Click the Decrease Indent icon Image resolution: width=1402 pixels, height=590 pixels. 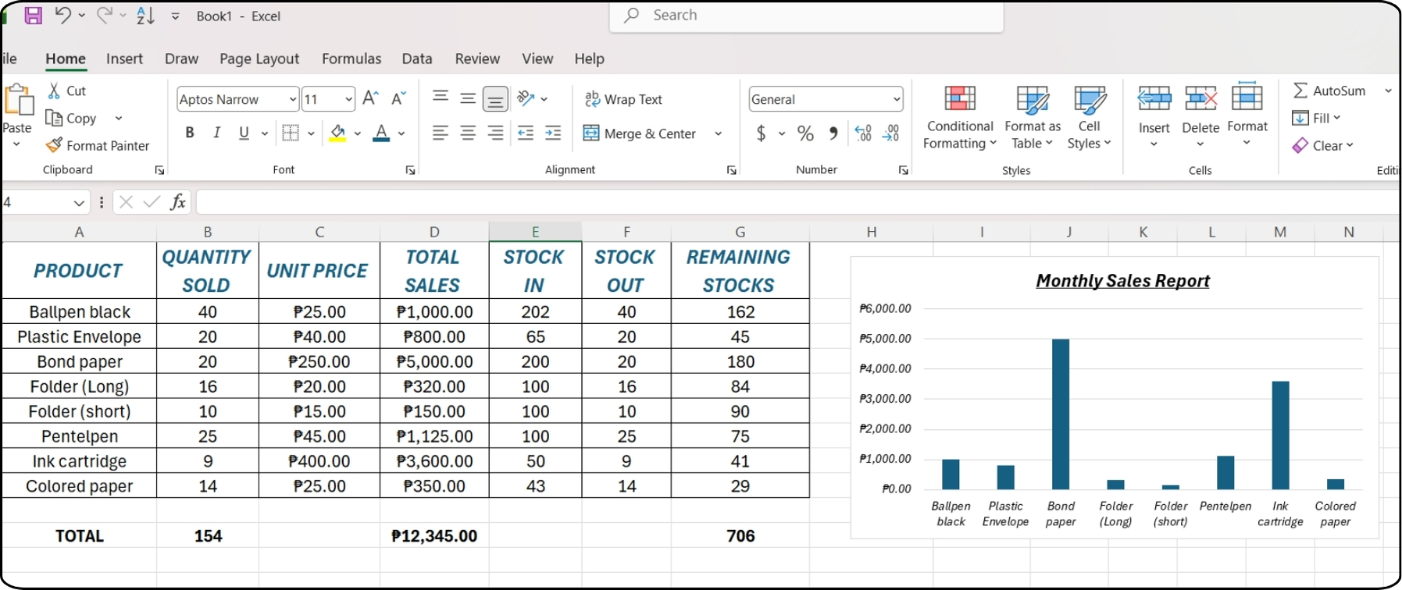[x=526, y=133]
